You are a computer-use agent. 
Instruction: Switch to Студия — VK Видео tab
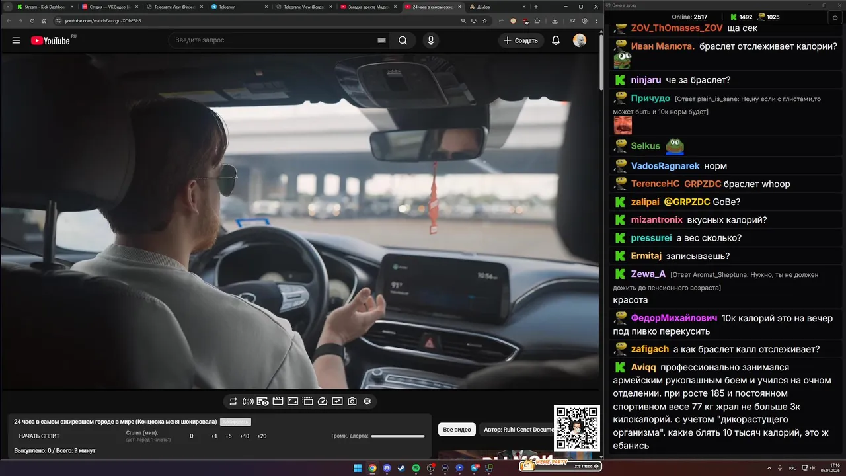pyautogui.click(x=110, y=7)
